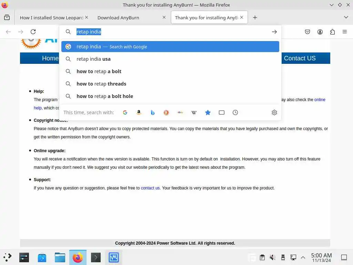Switch to the Download AnyBurn tab

point(118,18)
